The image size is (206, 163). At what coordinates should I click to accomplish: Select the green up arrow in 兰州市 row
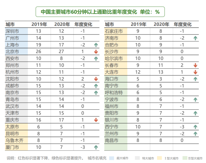(x=195, y=134)
